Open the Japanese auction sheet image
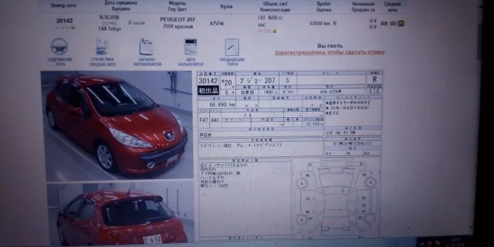 pyautogui.click(x=290, y=154)
